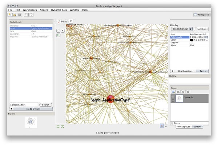This screenshot has width=218, height=145.
Task: Click the undo arrow toolbar icon
Action: (x=26, y=15)
